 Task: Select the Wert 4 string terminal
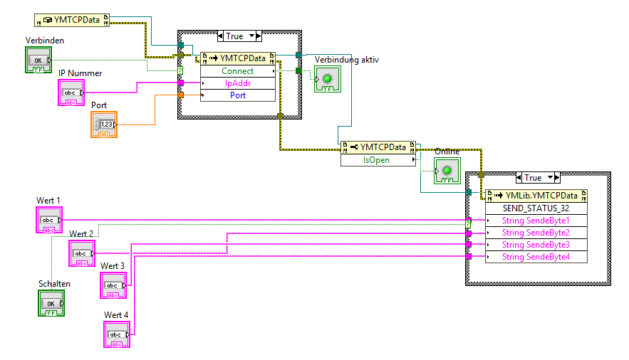click(x=117, y=334)
